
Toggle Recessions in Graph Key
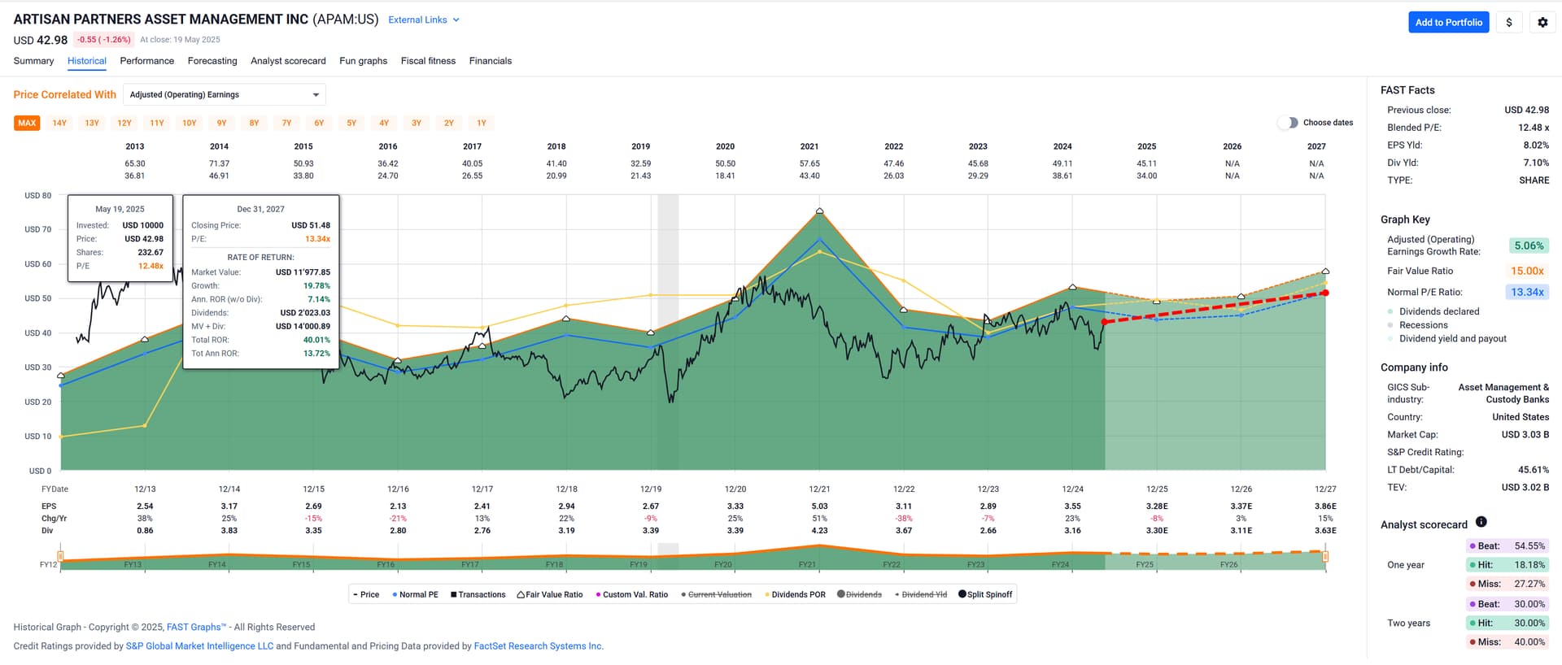tap(1417, 325)
